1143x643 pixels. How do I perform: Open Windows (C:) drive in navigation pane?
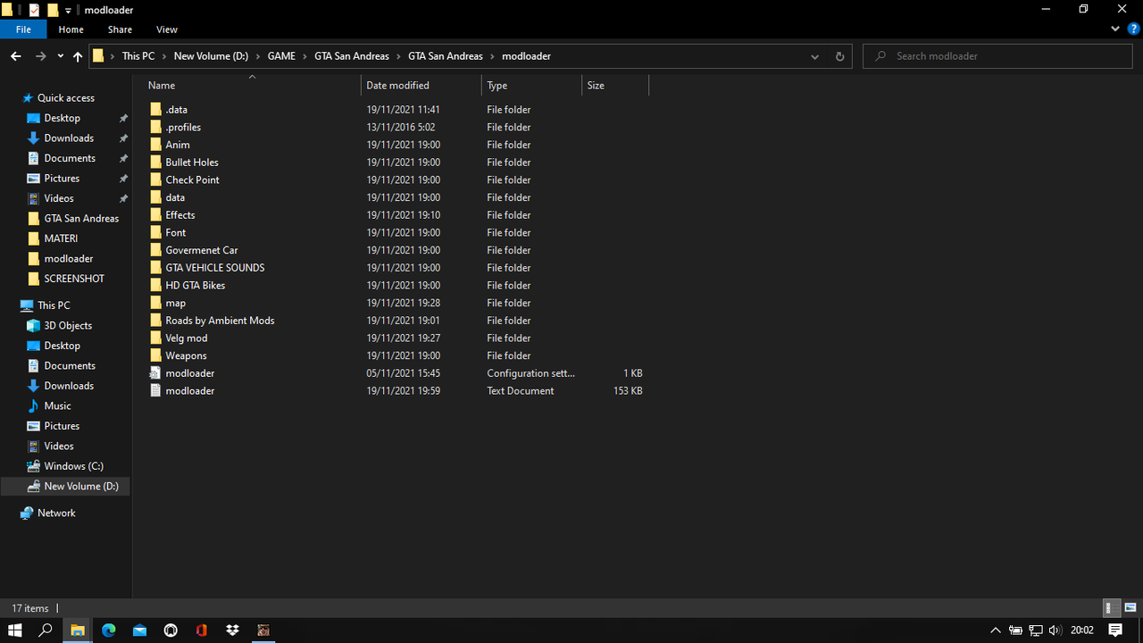point(74,466)
